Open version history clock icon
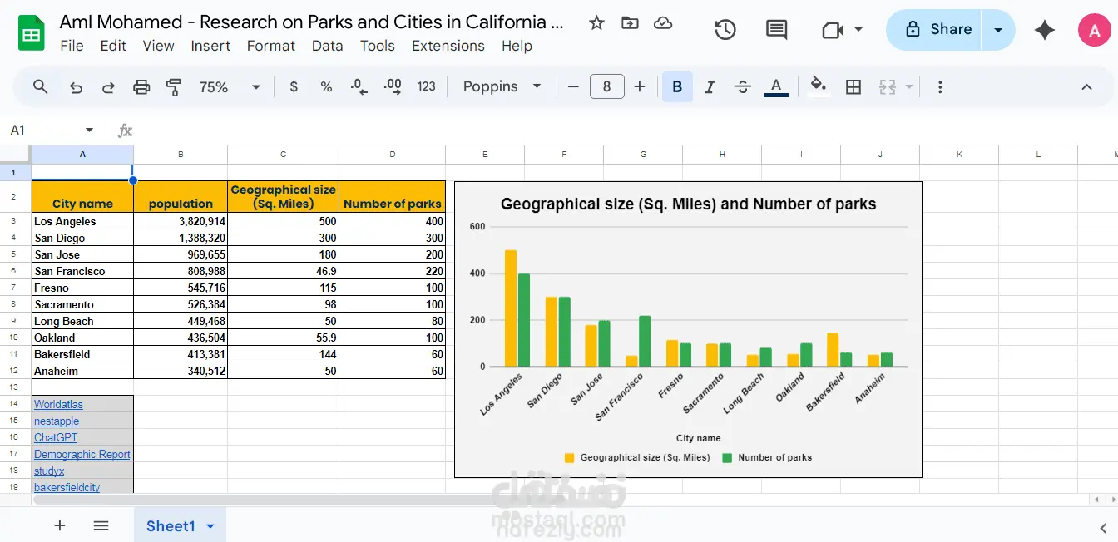Viewport: 1118px width, 542px height. (x=725, y=30)
